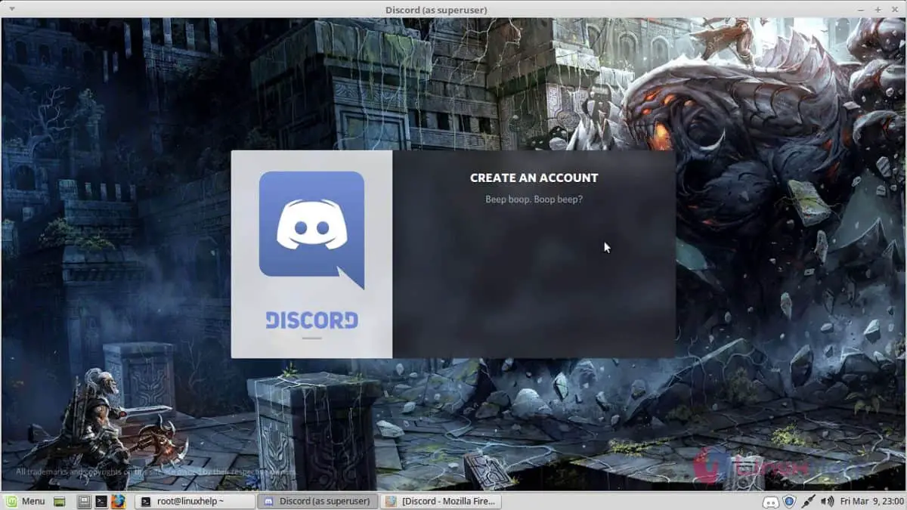
Task: Click the Discord tray icon
Action: 771,501
